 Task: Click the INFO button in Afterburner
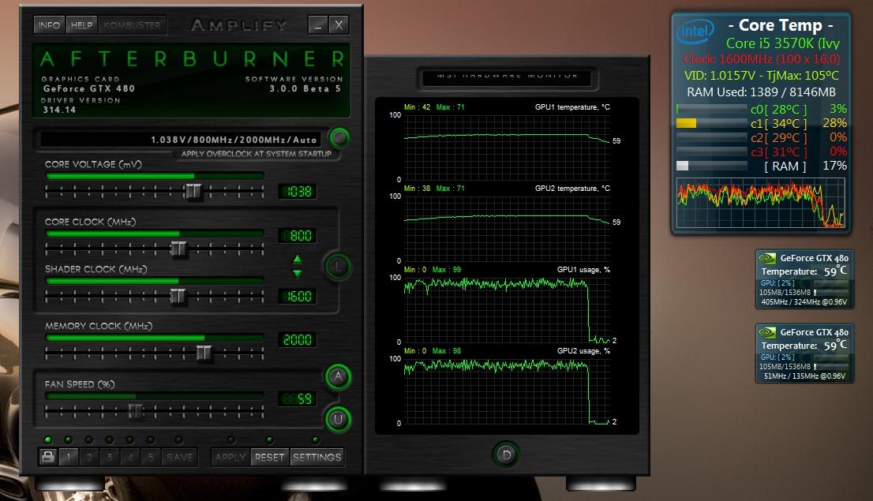point(49,25)
